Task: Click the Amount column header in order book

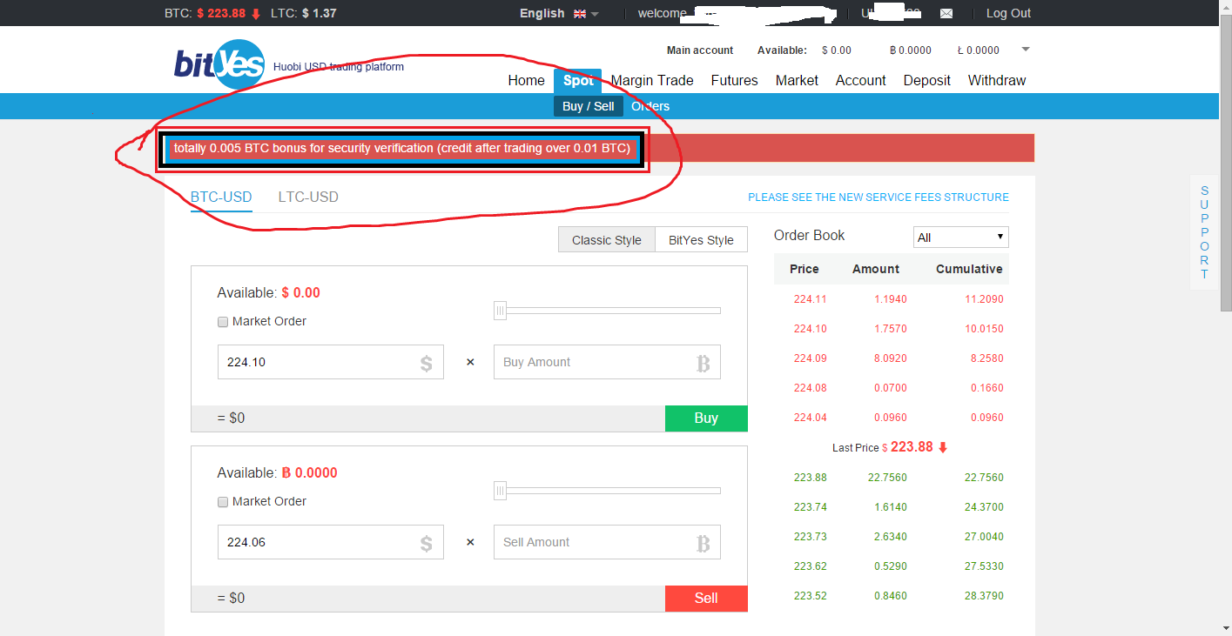Action: click(876, 269)
